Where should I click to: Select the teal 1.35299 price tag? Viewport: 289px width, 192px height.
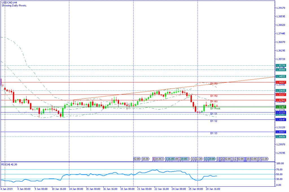pos(281,65)
